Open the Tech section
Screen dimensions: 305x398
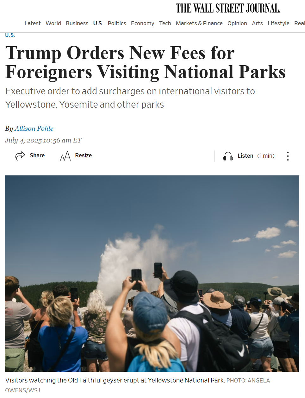click(x=165, y=23)
